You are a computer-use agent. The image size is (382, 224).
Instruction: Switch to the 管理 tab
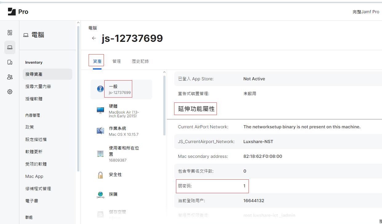point(117,61)
